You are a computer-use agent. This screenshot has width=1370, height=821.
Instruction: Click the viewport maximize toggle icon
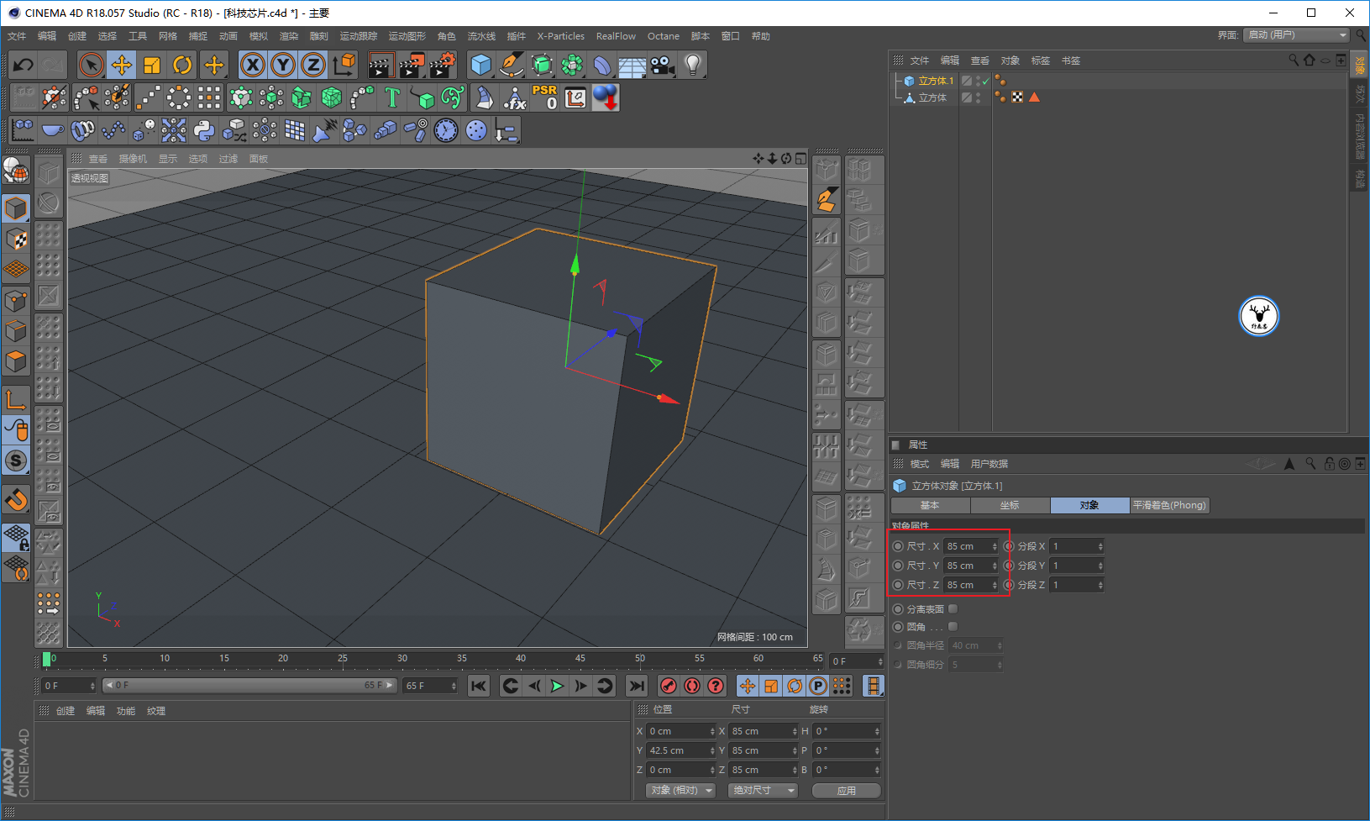coord(800,159)
